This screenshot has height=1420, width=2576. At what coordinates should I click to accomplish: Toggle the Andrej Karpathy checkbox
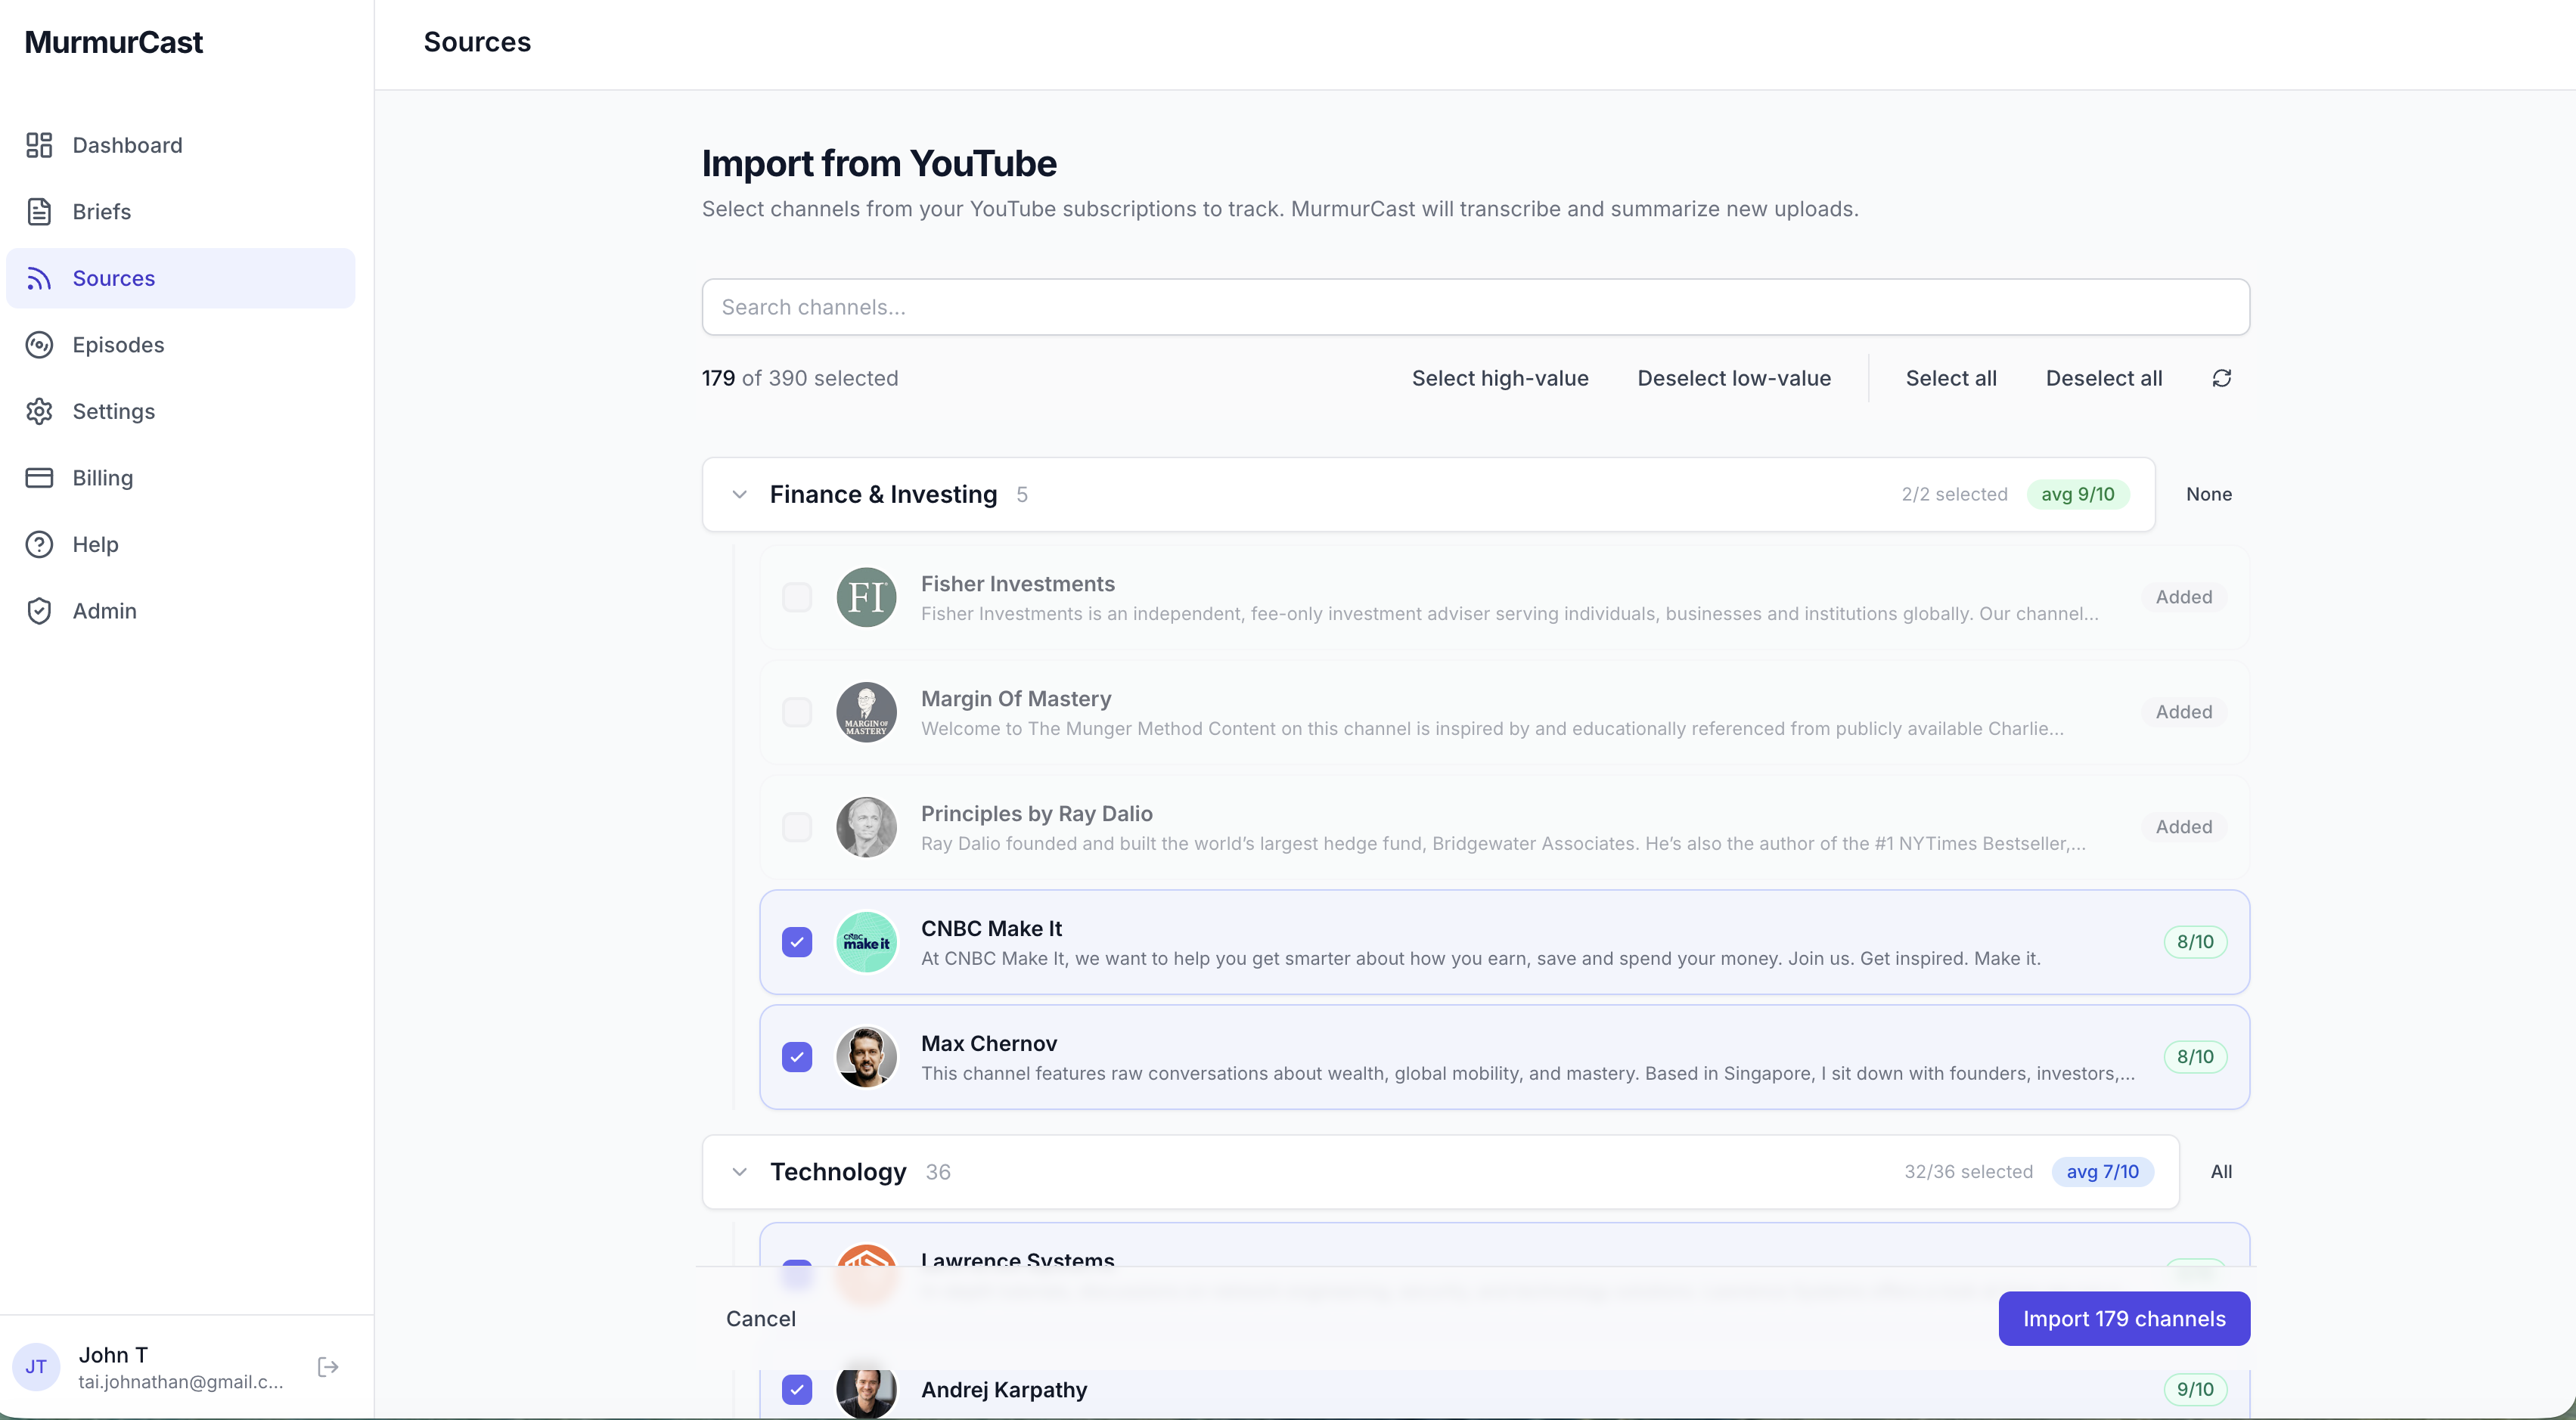point(796,1389)
